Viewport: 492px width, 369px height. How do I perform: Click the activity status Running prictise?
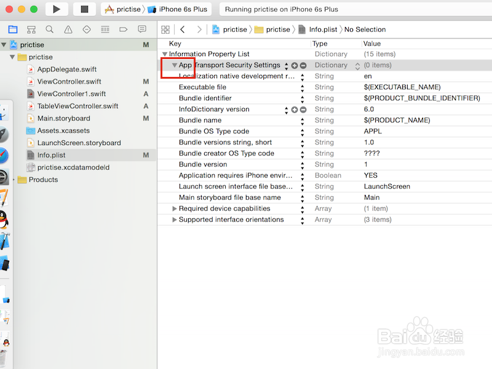click(x=282, y=9)
